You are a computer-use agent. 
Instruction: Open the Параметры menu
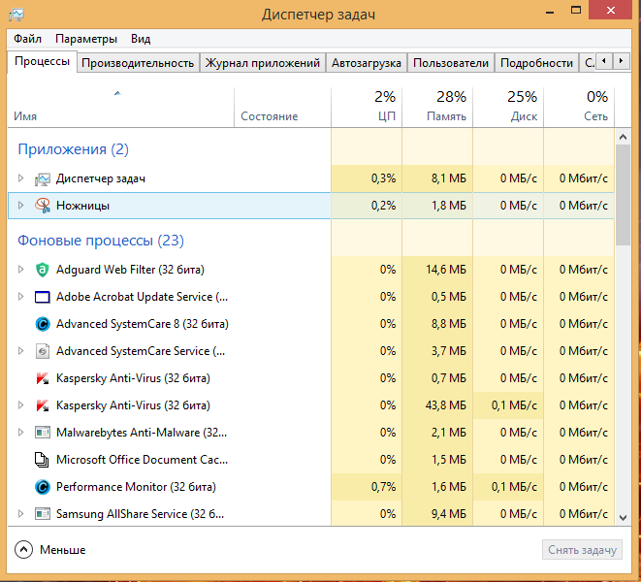tap(86, 39)
